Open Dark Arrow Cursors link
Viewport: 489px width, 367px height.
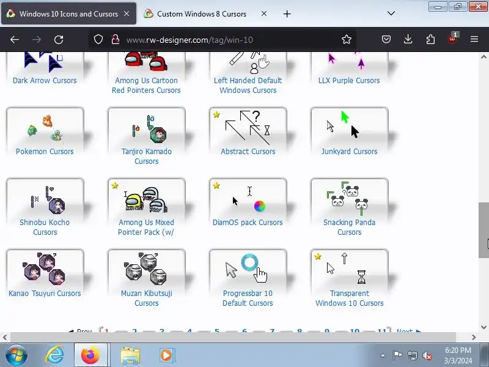[x=45, y=81]
